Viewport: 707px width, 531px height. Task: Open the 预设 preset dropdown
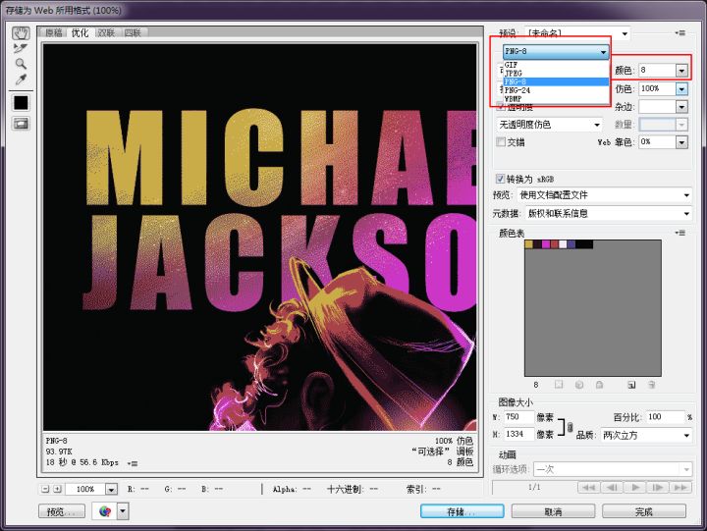(577, 33)
